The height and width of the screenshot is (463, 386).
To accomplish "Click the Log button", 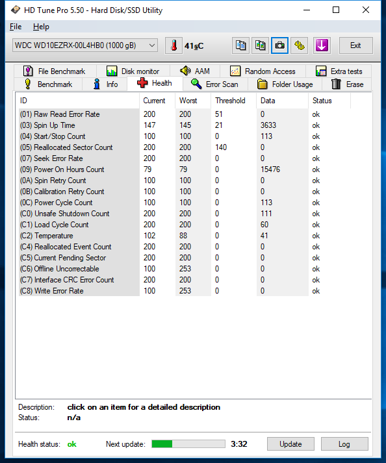I will point(344,444).
